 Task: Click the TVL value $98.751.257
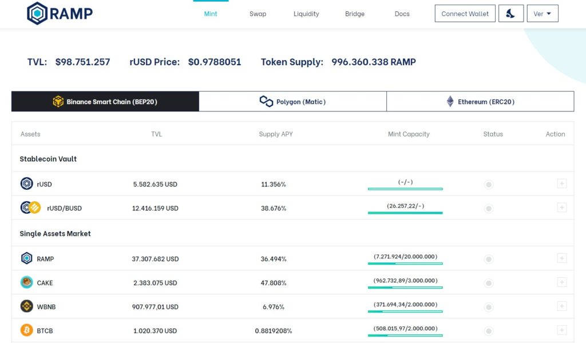click(82, 62)
